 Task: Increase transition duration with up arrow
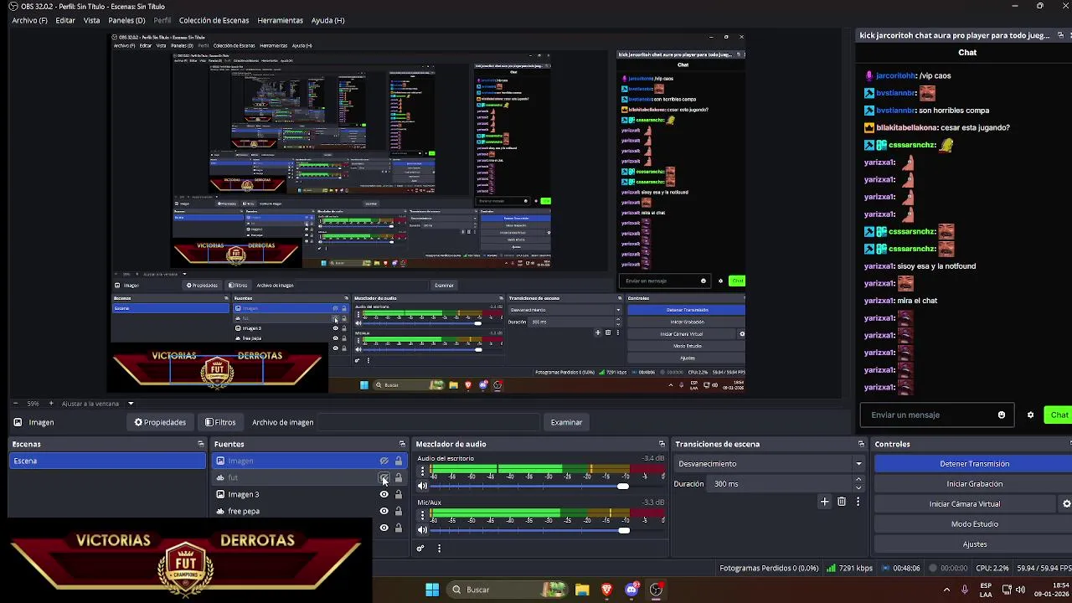point(858,480)
